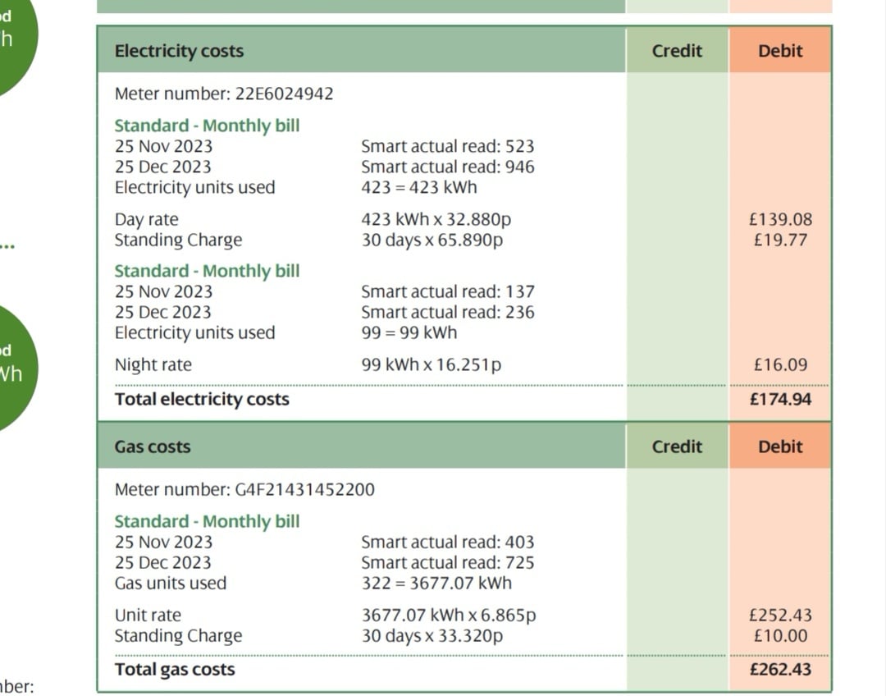This screenshot has width=886, height=696.
Task: Click the Electricity costs section header
Action: coord(179,51)
